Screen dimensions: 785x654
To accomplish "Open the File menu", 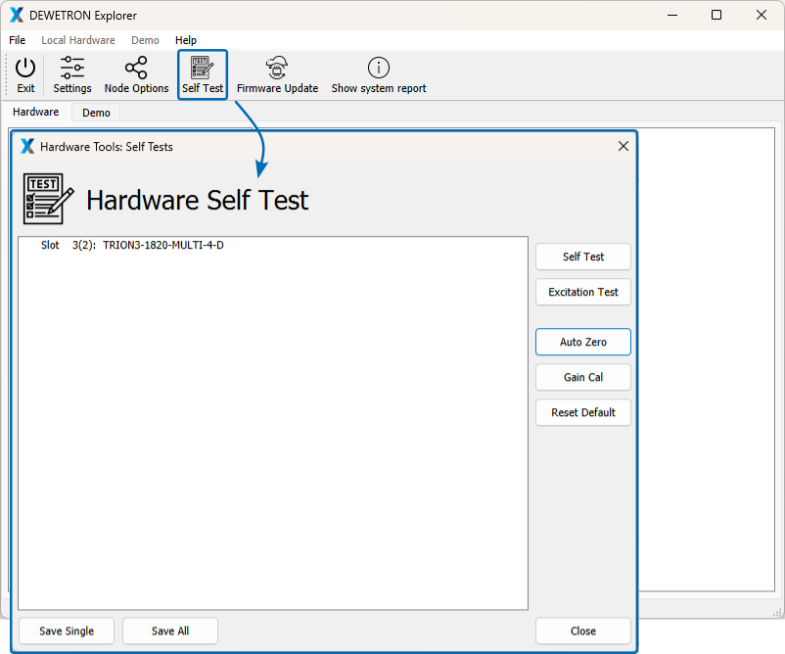I will click(17, 40).
